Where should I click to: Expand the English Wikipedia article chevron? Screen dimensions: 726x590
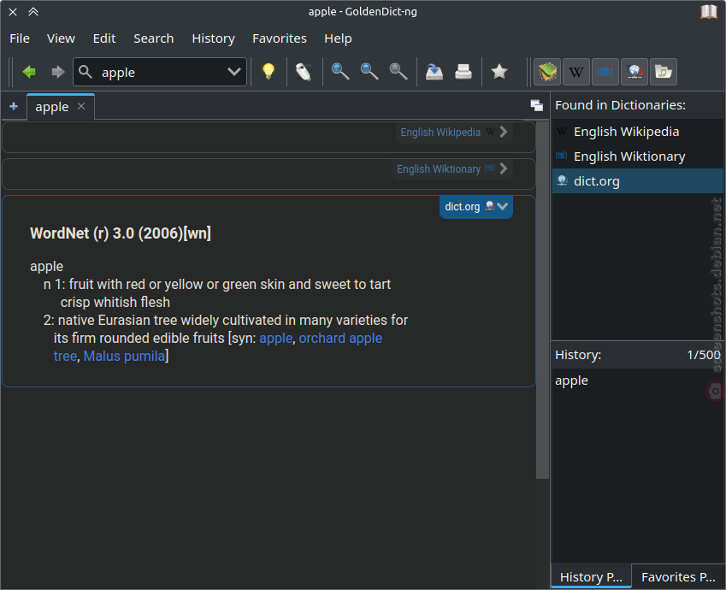pos(504,132)
